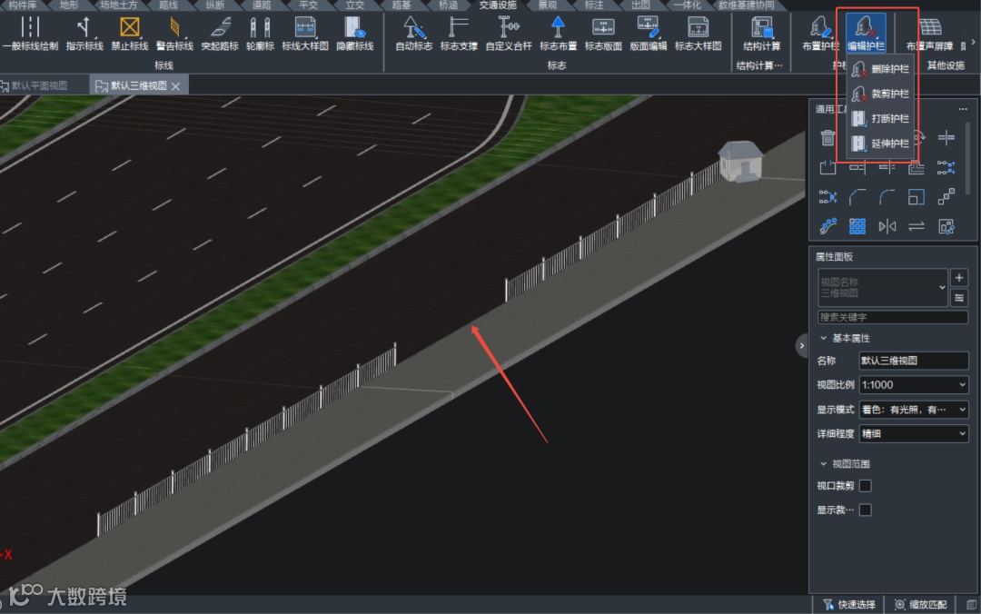The image size is (981, 614).
Task: Select the 警告标线 tool
Action: coord(174,34)
